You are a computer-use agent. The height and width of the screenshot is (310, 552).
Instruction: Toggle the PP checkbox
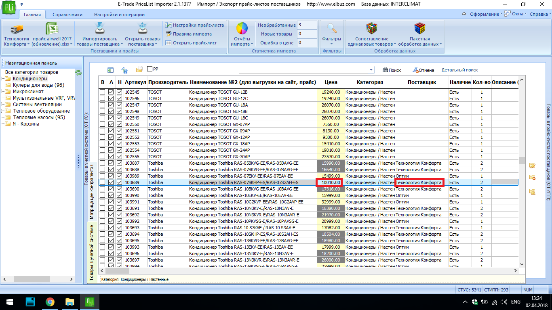click(x=150, y=69)
